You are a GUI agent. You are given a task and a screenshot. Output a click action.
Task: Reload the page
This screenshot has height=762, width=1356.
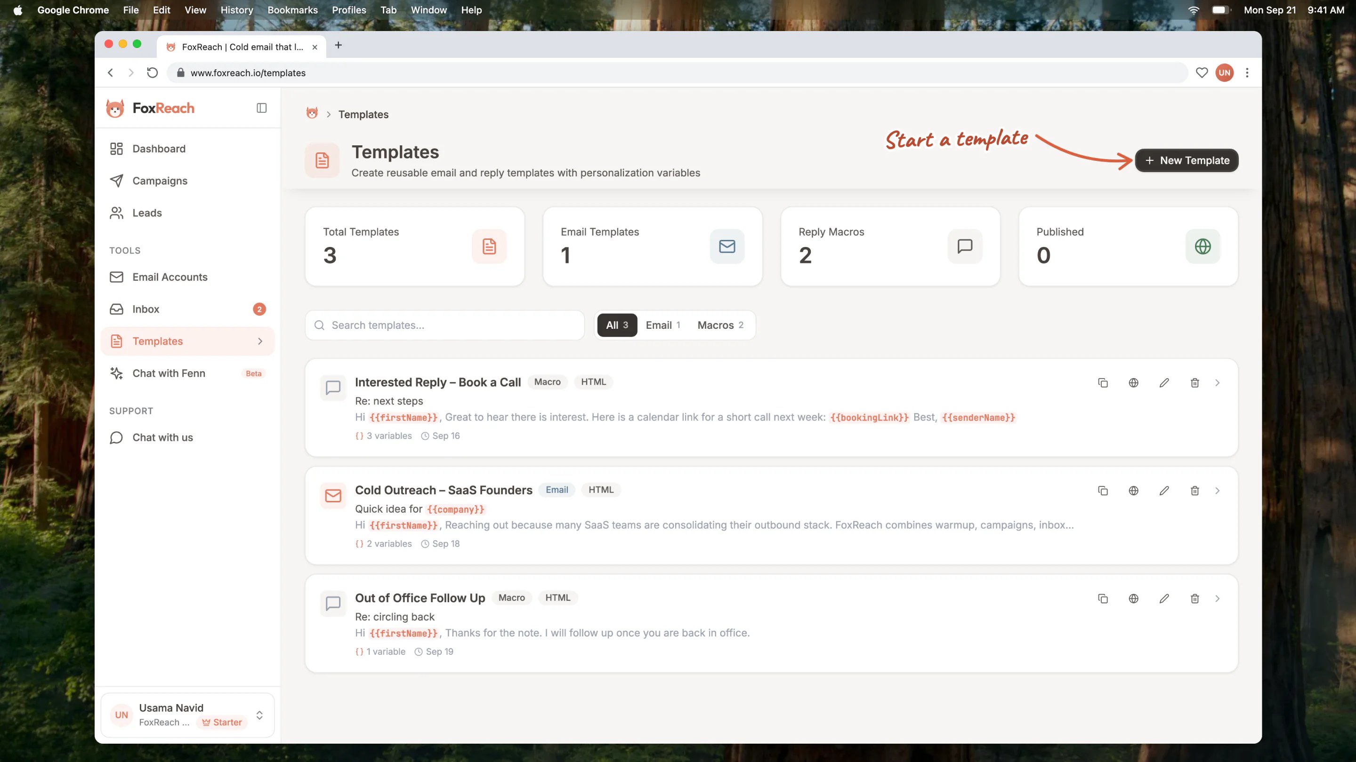coord(152,72)
